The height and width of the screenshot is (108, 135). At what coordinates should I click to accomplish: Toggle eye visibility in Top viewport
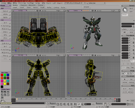click(40, 11)
